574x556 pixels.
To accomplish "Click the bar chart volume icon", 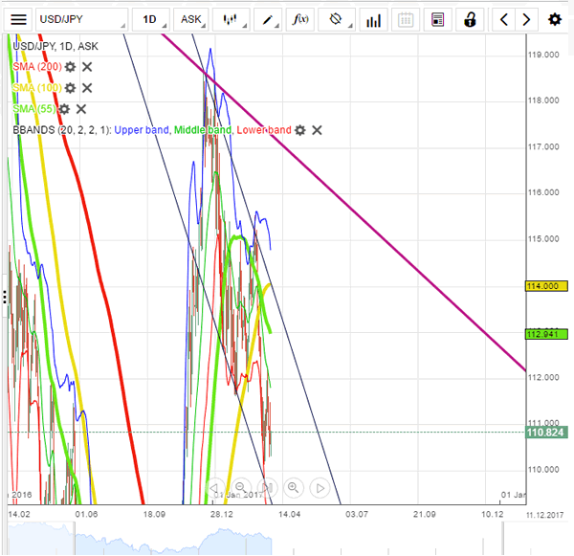I will click(374, 19).
